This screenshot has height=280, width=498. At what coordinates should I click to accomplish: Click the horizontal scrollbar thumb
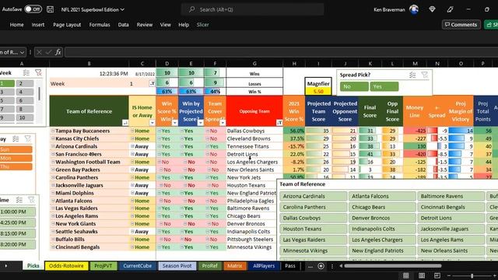coord(393,266)
